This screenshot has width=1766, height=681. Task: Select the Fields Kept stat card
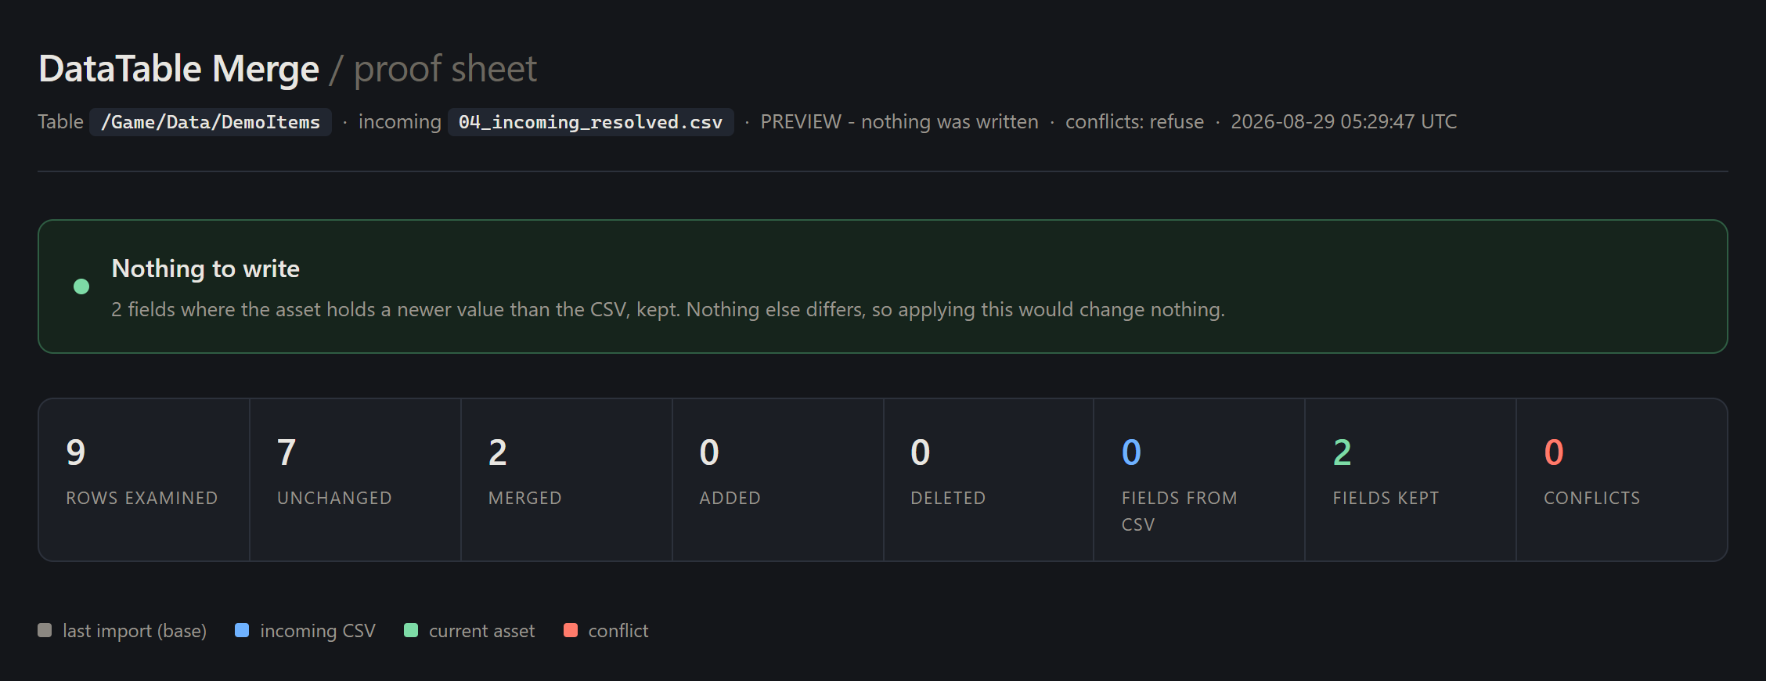pos(1411,480)
